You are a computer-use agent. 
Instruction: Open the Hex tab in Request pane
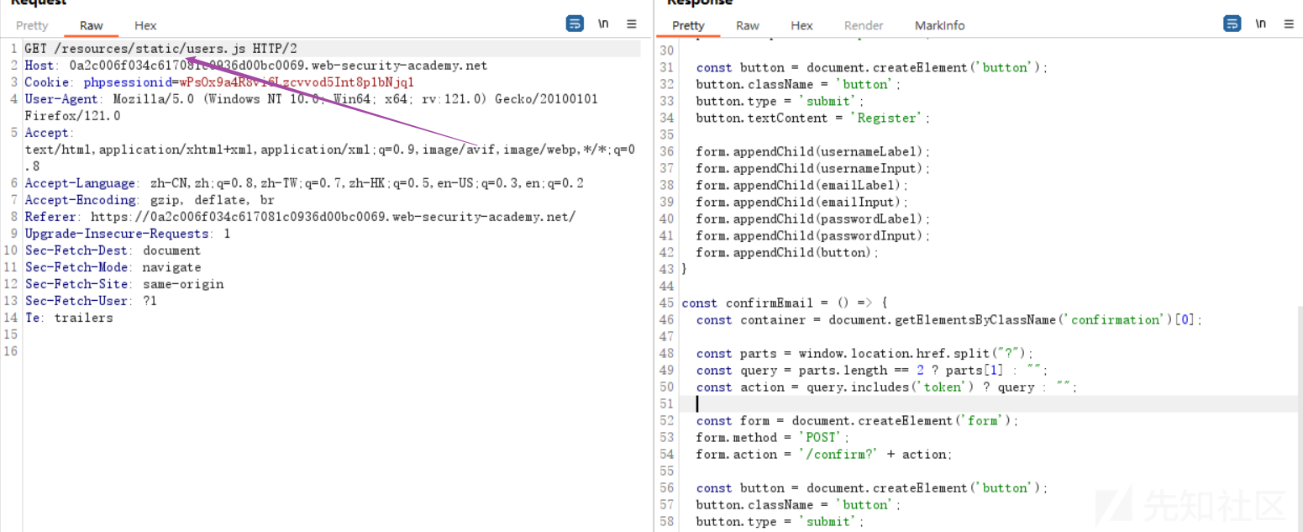(x=145, y=26)
